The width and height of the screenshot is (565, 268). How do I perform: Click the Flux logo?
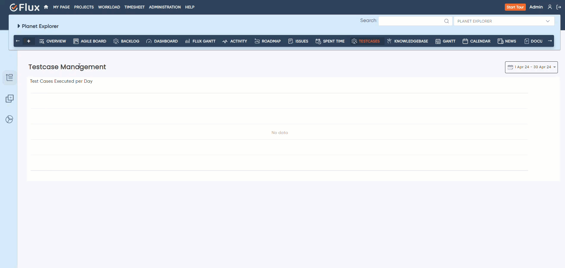(x=25, y=7)
